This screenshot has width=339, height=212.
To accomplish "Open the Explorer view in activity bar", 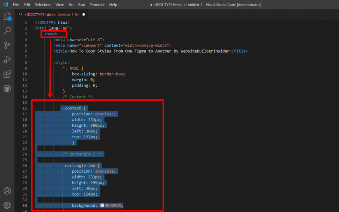I will (7, 17).
